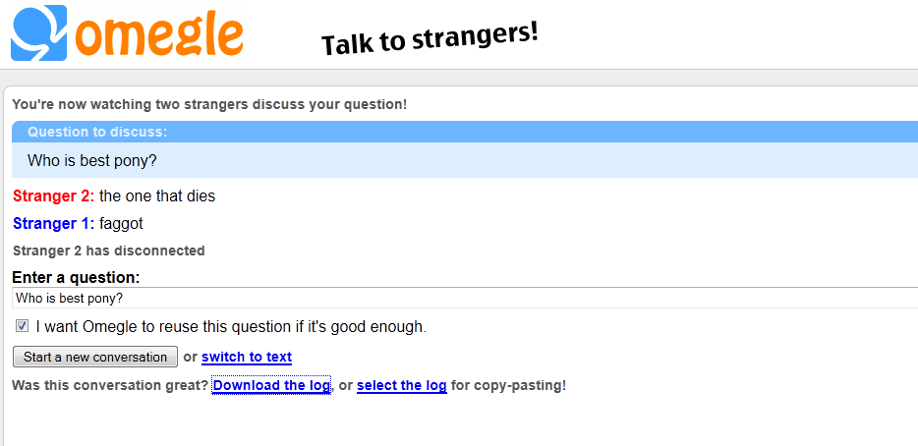Uncheck the reuse question checkbox

coord(22,325)
